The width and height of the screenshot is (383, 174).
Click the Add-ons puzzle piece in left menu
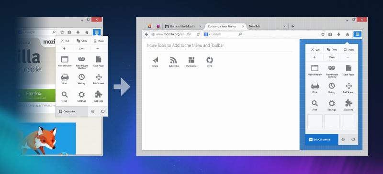point(99,97)
